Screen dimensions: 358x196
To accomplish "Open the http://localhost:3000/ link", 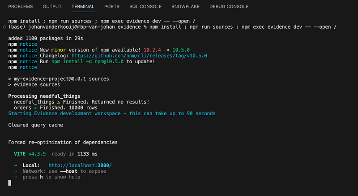I will point(80,166).
